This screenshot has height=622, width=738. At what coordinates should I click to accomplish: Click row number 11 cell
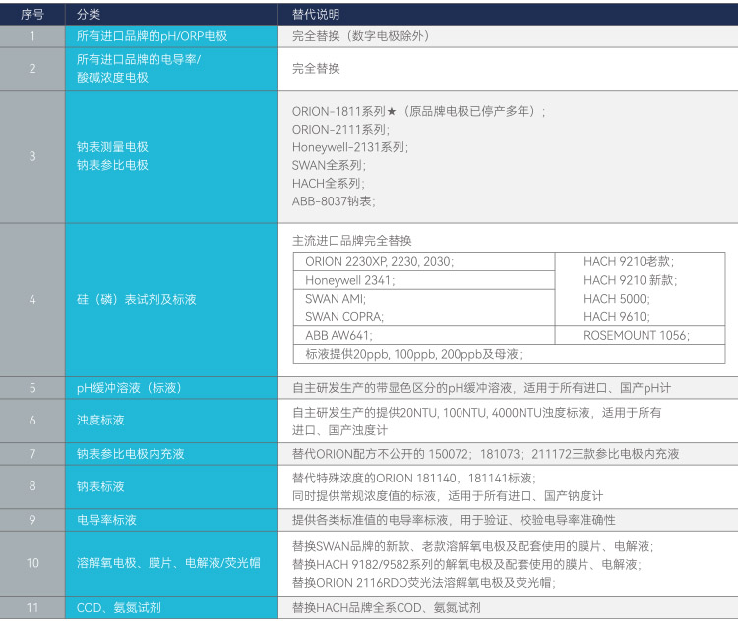click(32, 608)
